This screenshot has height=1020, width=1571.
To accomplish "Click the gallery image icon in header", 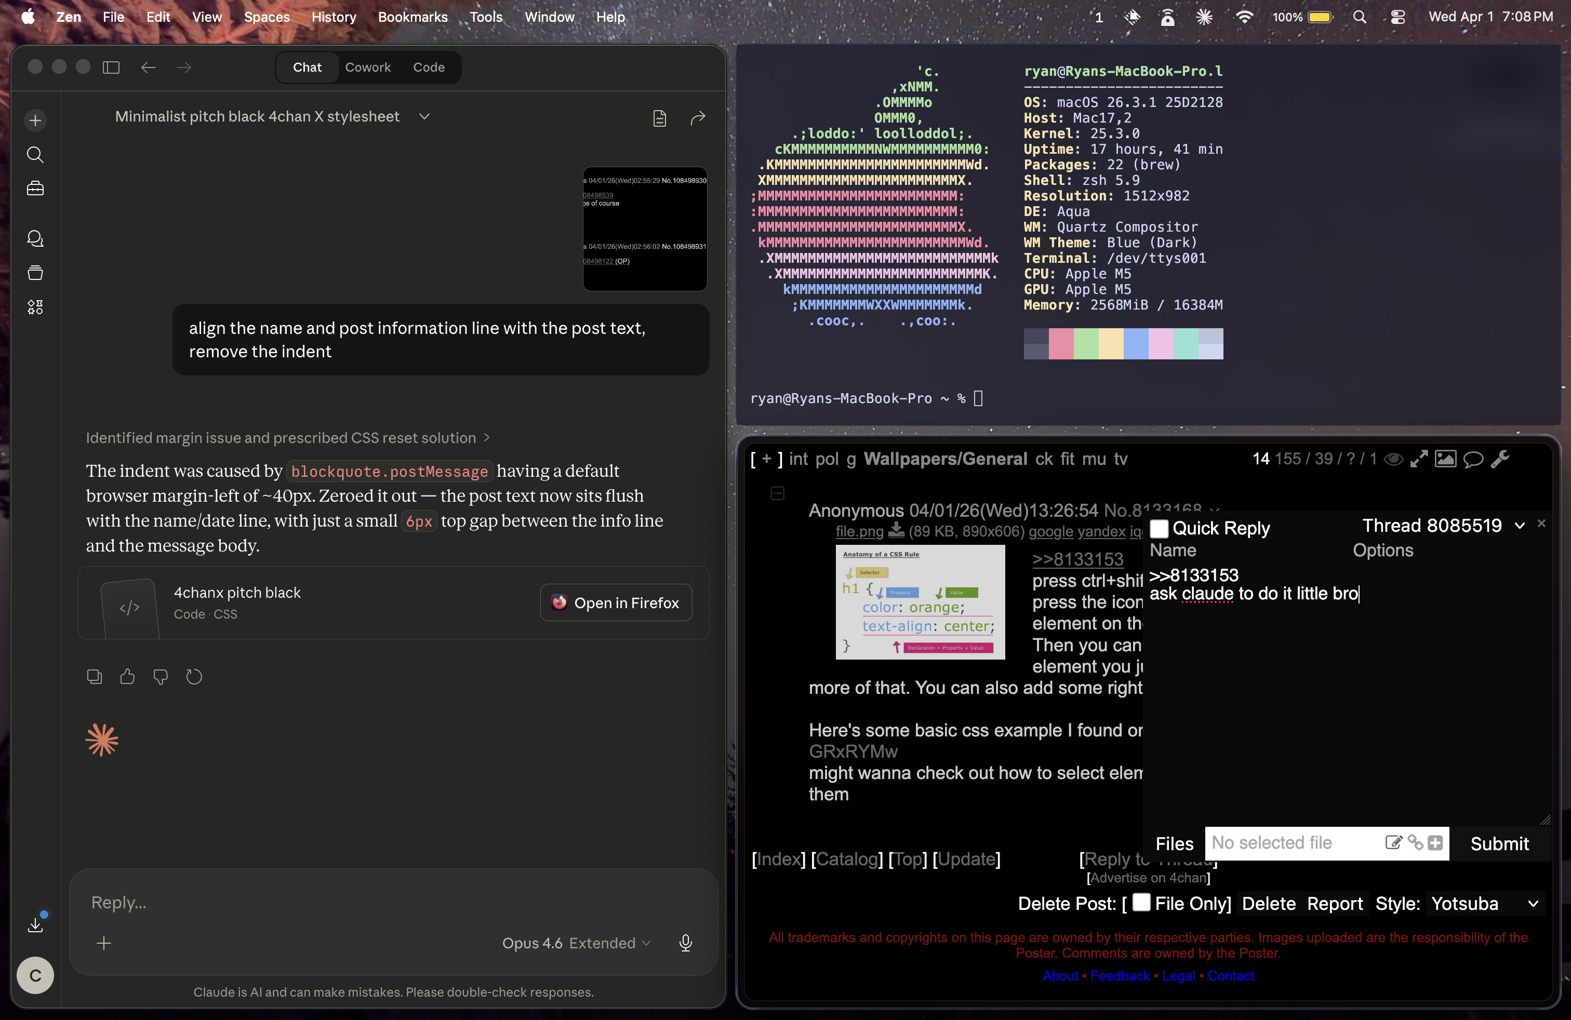I will [1445, 459].
